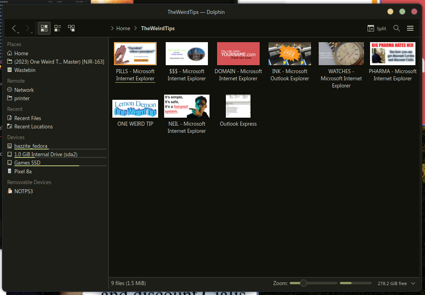This screenshot has height=295, width=425.
Task: Open the One Weird Tip Master folder place
Action: point(57,62)
